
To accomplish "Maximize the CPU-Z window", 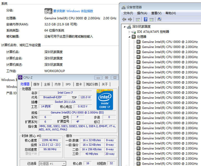I will click(x=107, y=77).
